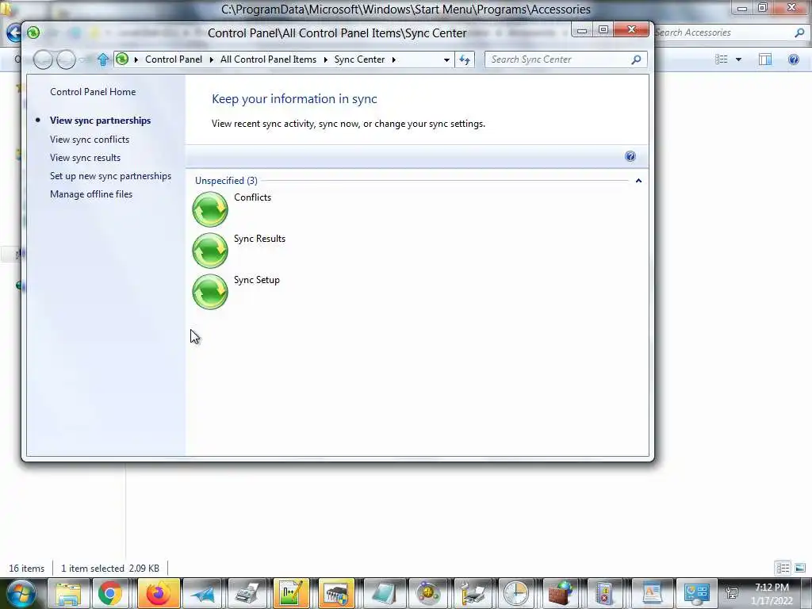
Task: Click the 16 items status text
Action: (27, 568)
